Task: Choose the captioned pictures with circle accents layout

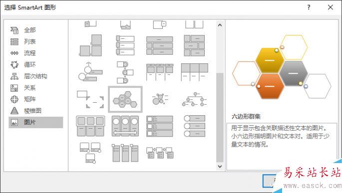Action: (90, 153)
